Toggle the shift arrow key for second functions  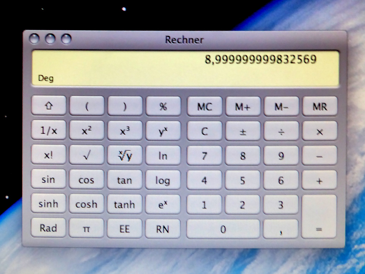48,106
